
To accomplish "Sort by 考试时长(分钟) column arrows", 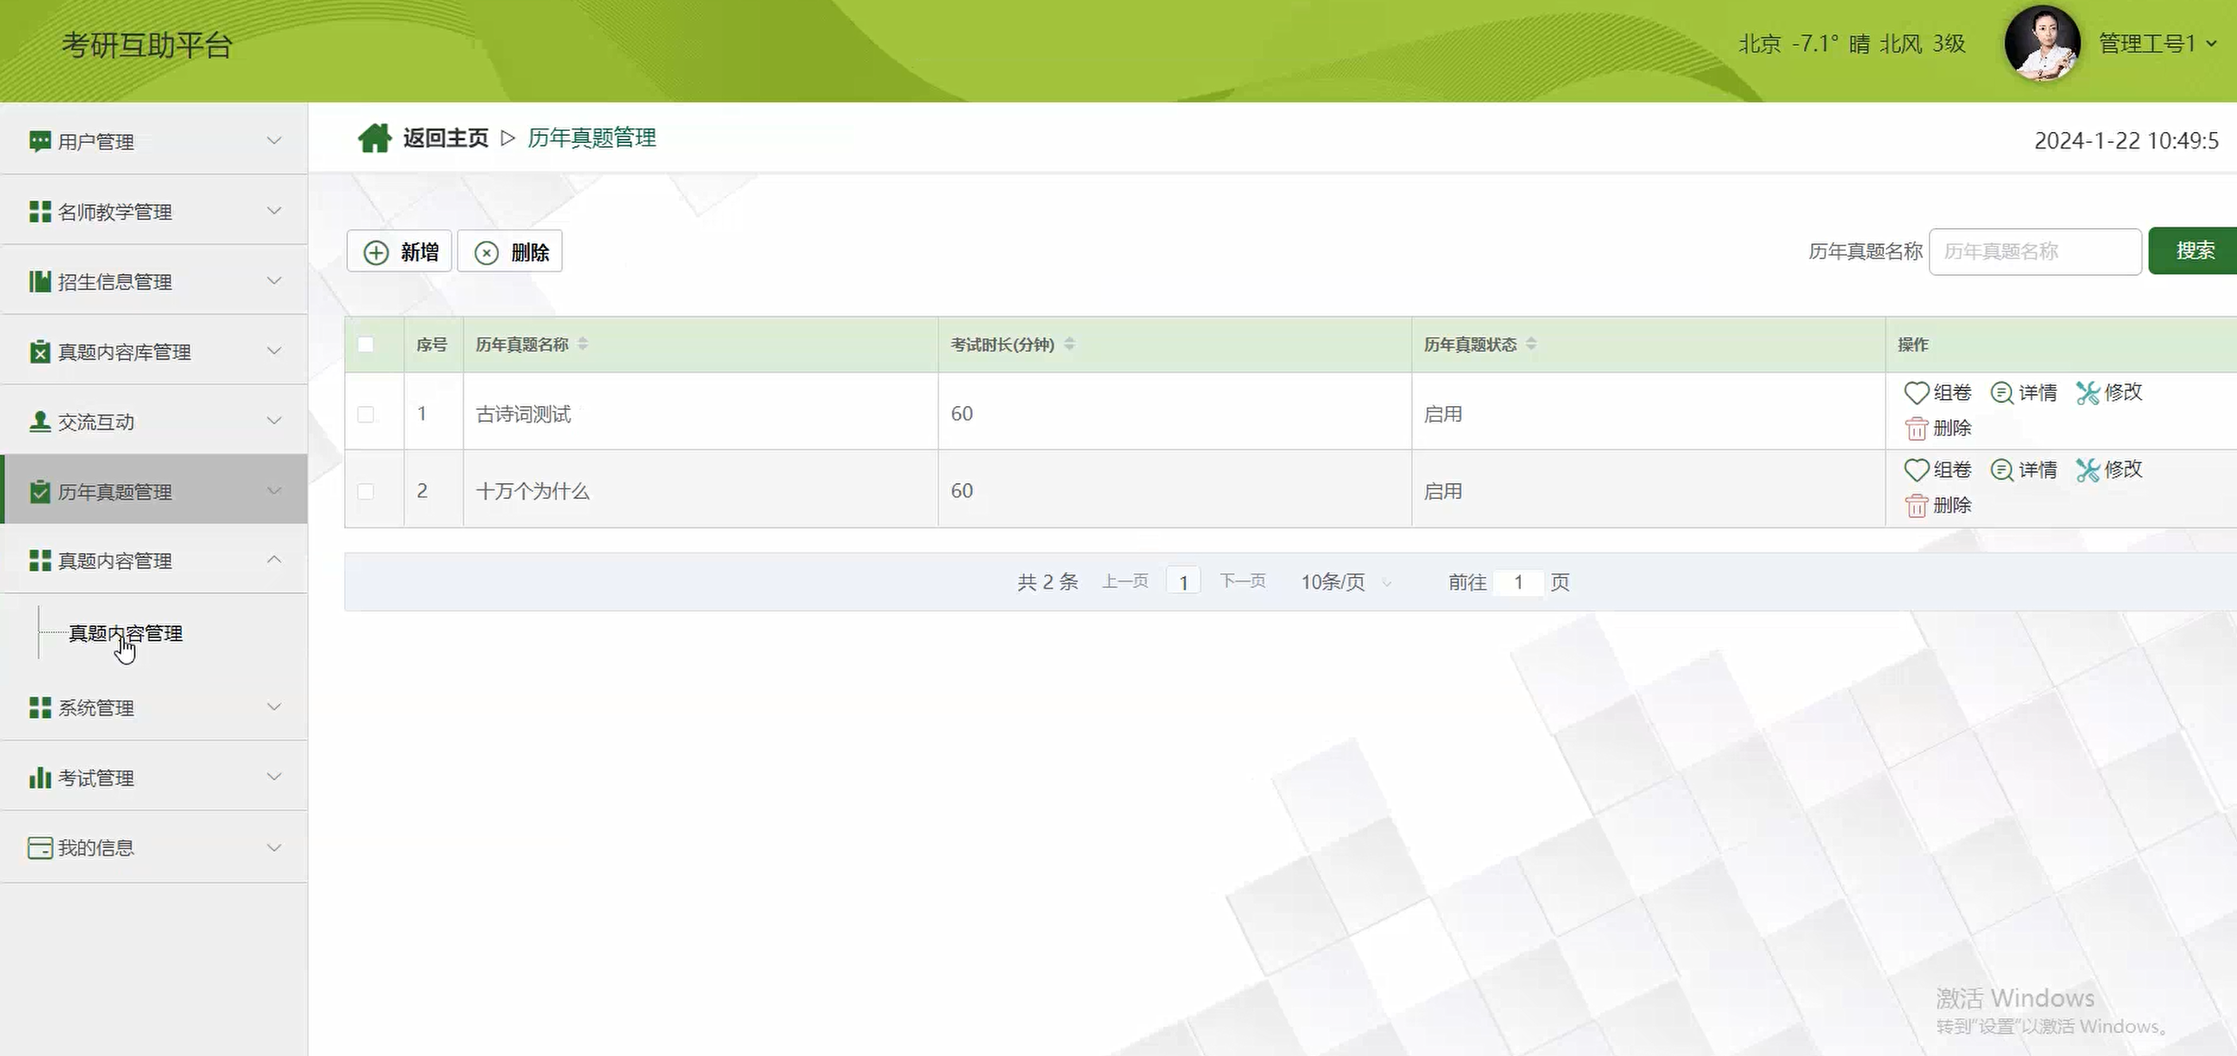I will pyautogui.click(x=1069, y=344).
